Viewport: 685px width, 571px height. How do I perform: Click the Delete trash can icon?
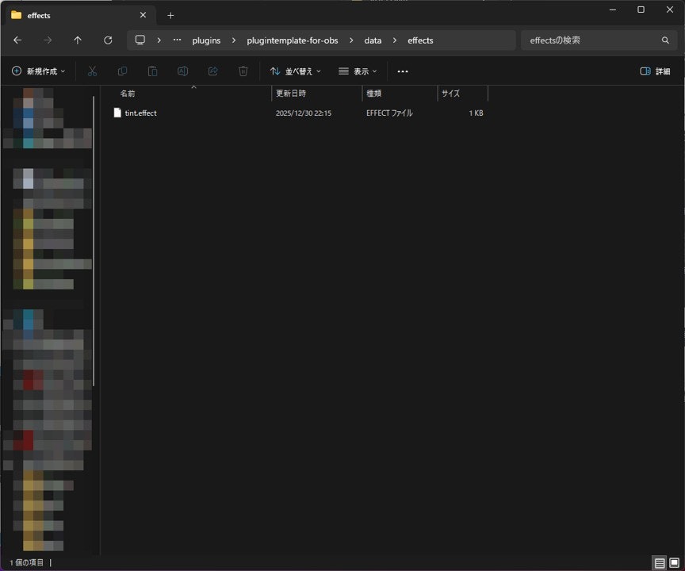click(x=243, y=71)
